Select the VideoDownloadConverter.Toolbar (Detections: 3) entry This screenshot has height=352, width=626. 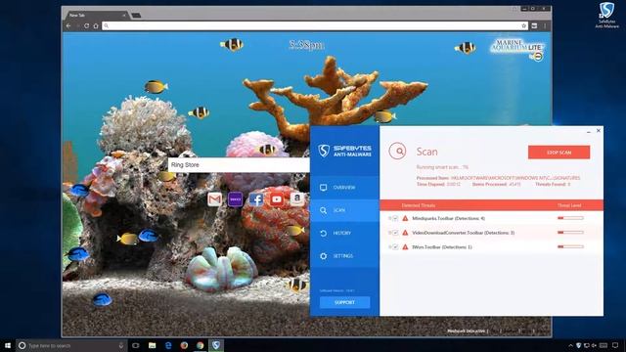pyautogui.click(x=463, y=233)
